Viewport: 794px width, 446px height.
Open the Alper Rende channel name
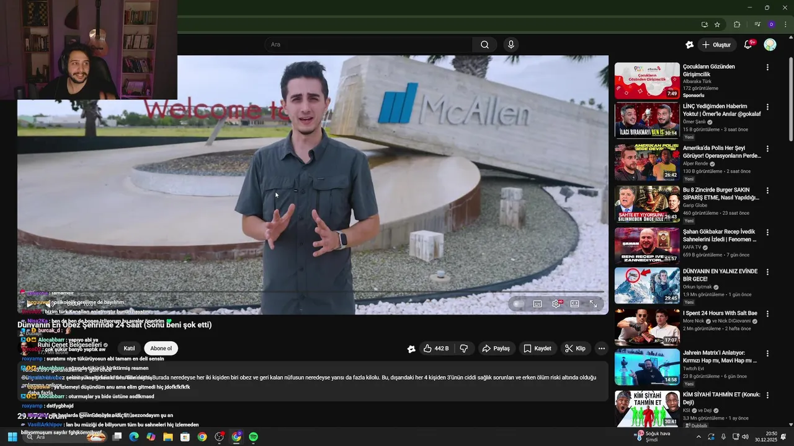tap(695, 164)
